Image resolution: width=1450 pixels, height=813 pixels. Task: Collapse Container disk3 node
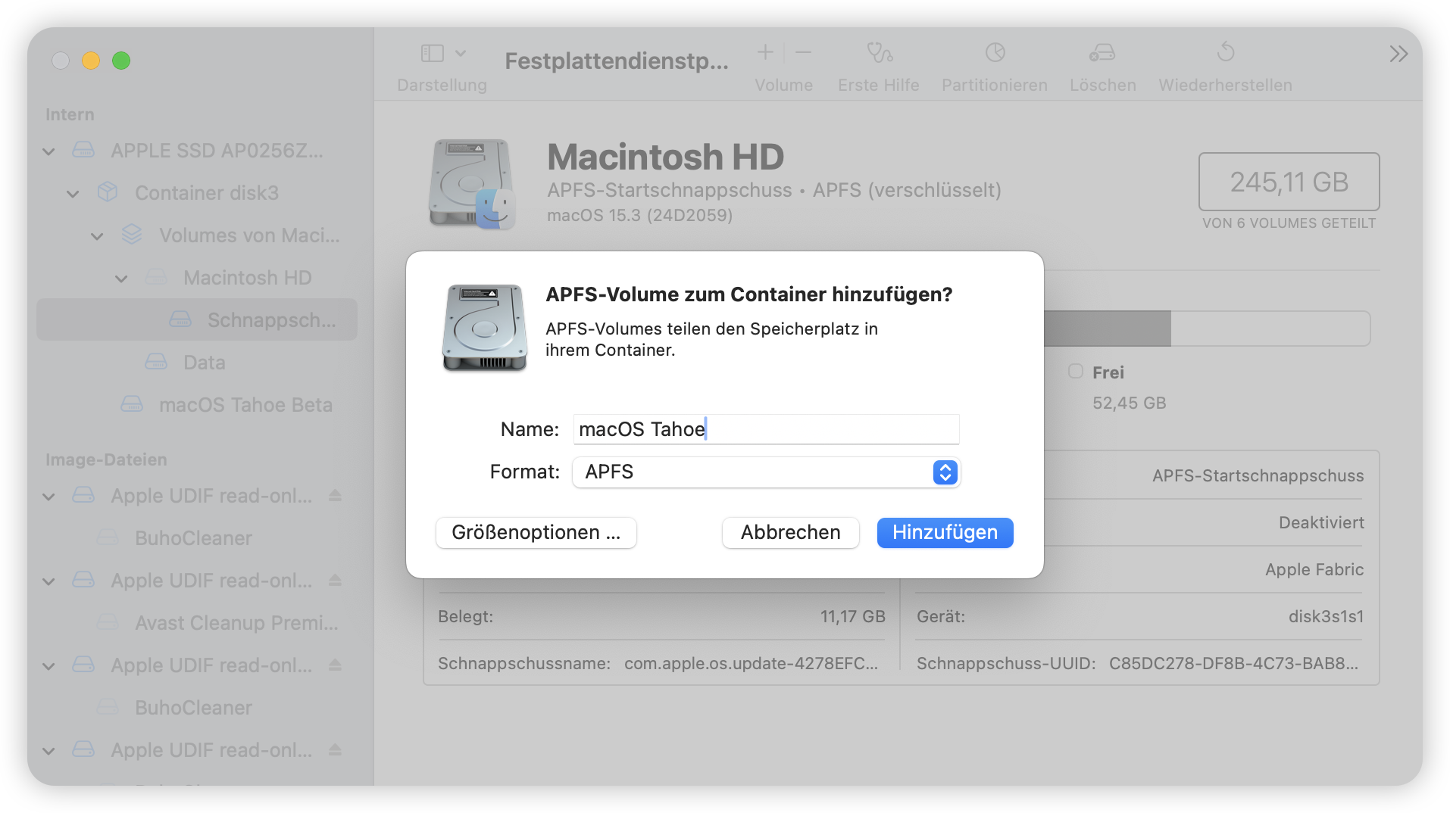(73, 194)
